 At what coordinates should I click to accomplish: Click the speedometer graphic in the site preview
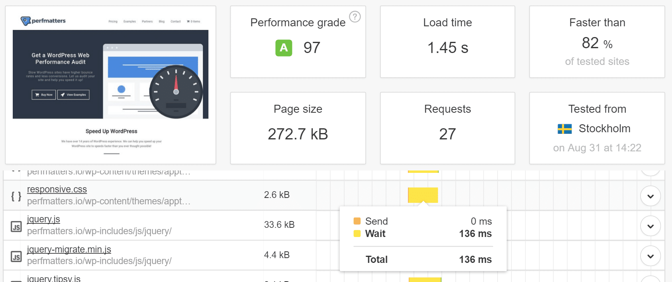176,92
